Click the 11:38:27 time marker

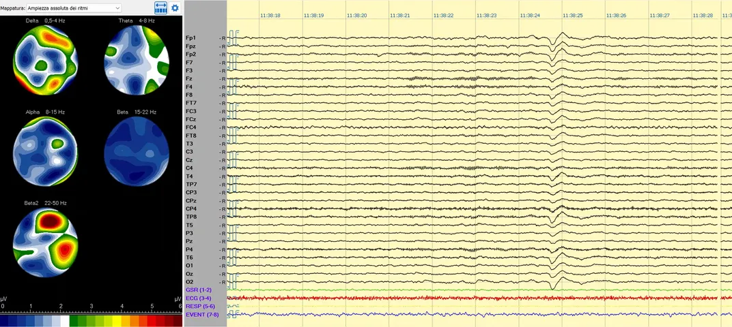[659, 16]
